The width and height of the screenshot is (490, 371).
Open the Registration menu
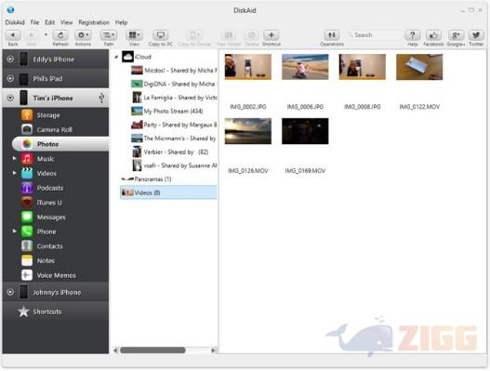click(x=94, y=22)
